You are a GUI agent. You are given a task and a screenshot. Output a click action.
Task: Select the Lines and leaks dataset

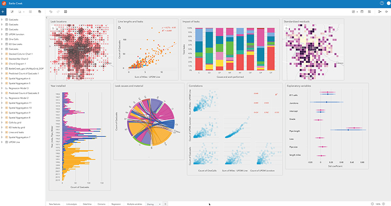16,132
